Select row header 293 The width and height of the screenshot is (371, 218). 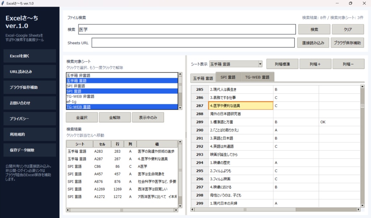(x=200, y=155)
